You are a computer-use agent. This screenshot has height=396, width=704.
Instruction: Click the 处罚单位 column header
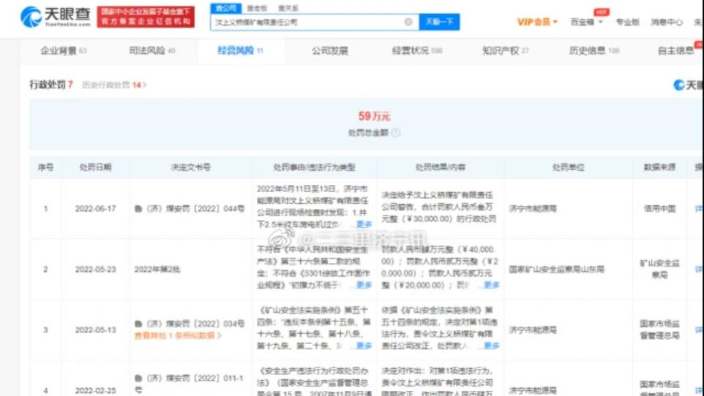568,167
